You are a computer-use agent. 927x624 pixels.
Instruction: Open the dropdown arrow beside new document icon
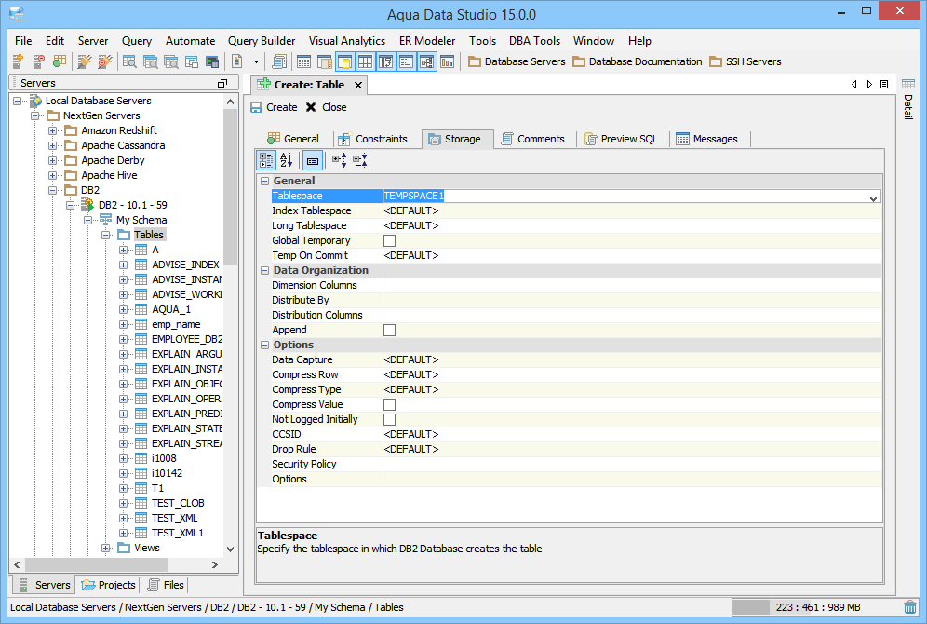point(256,61)
